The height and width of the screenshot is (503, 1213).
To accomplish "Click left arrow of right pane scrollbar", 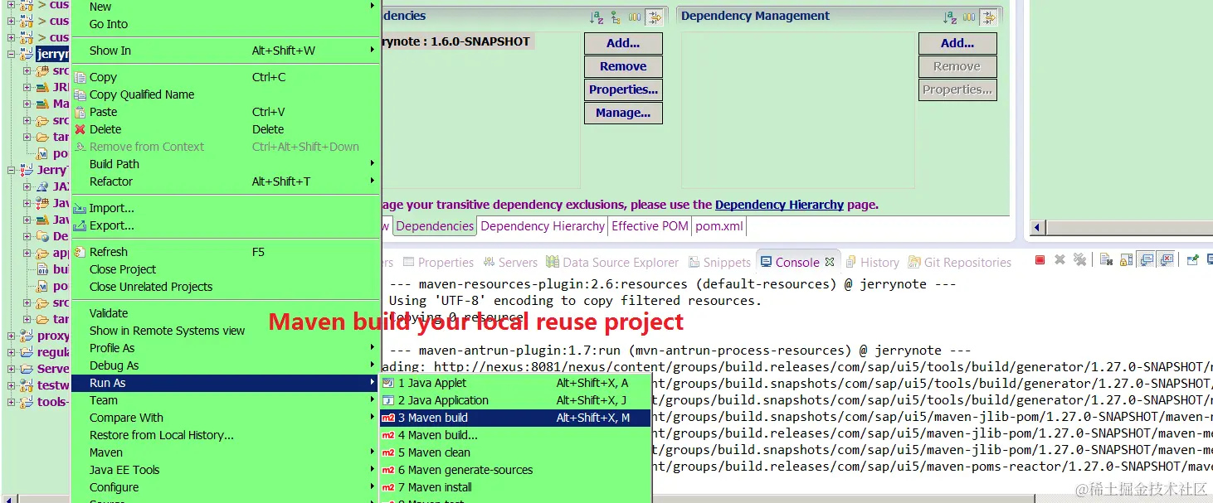I will [1037, 227].
